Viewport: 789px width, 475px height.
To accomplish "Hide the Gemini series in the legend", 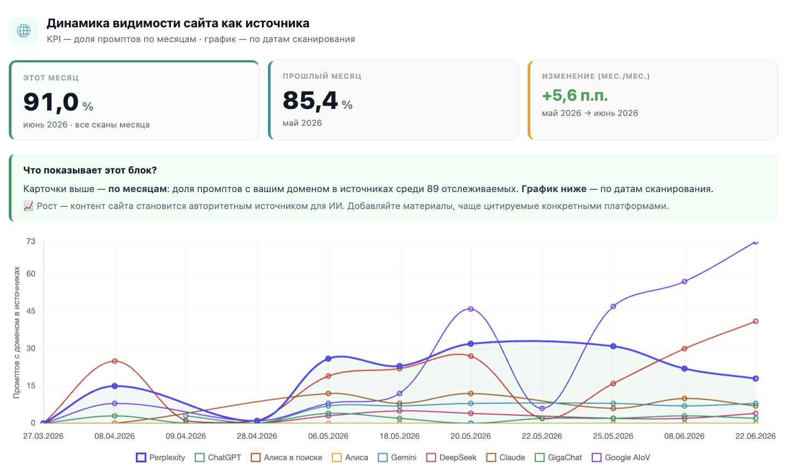I will [397, 457].
